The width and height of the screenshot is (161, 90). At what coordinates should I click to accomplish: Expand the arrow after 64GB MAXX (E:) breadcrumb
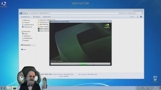[x=50, y=13]
